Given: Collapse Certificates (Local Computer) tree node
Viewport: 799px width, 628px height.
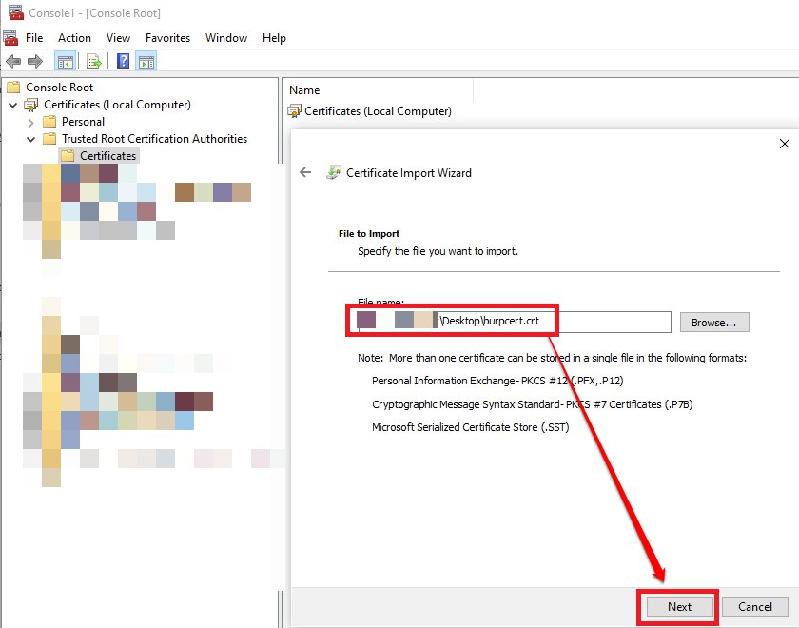Looking at the screenshot, I should (13, 105).
